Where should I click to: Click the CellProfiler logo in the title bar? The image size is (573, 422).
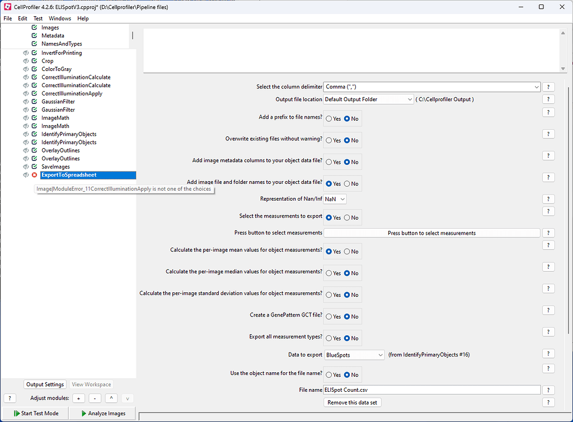click(x=7, y=7)
